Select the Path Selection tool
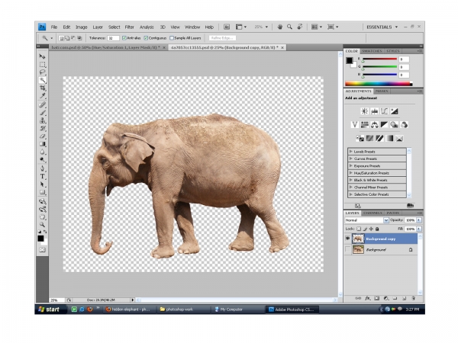458x343 pixels. pyautogui.click(x=42, y=184)
